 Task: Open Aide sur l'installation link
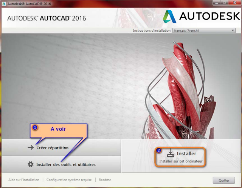click(x=24, y=180)
